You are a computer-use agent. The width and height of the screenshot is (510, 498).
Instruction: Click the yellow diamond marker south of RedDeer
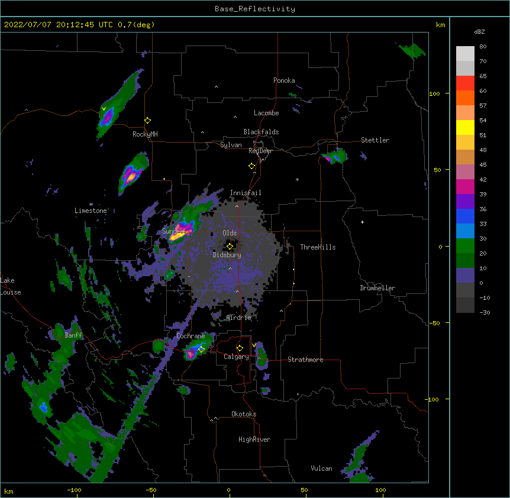click(251, 166)
